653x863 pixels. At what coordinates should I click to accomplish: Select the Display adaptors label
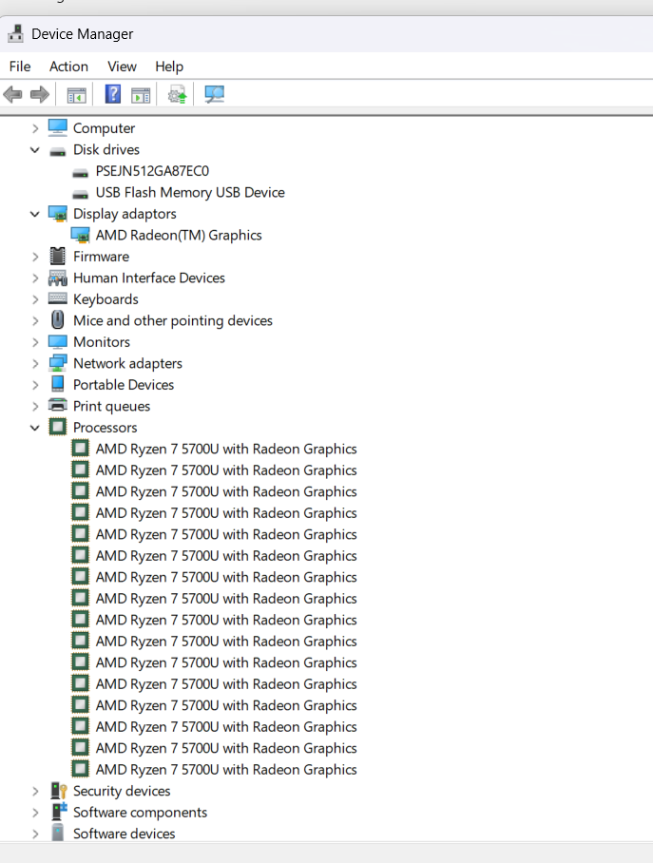click(x=125, y=214)
